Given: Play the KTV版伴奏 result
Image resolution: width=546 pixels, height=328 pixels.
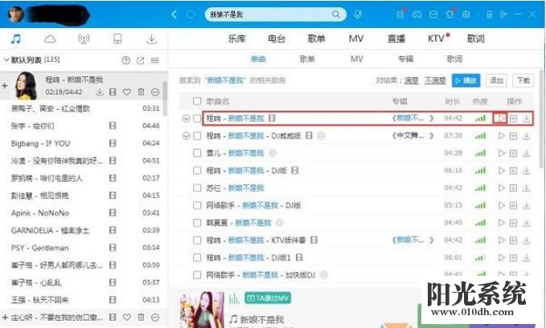Looking at the screenshot, I should click(501, 240).
